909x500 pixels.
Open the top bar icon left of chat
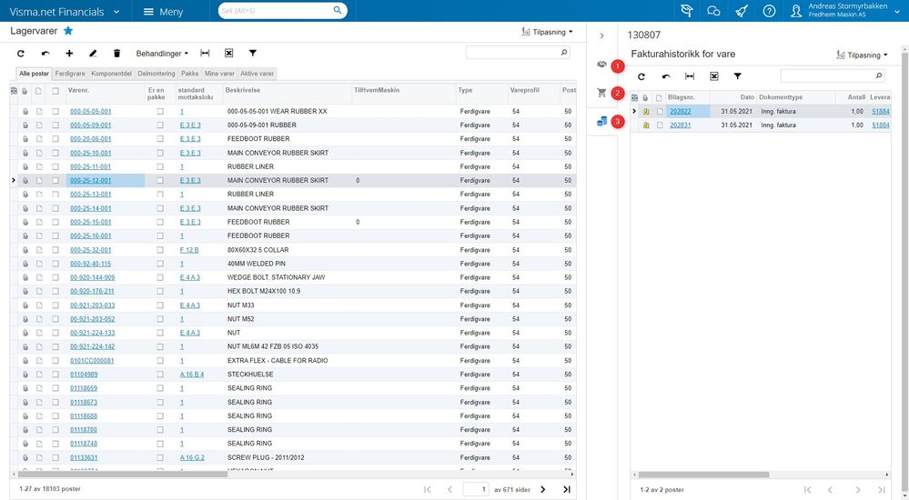tap(687, 11)
